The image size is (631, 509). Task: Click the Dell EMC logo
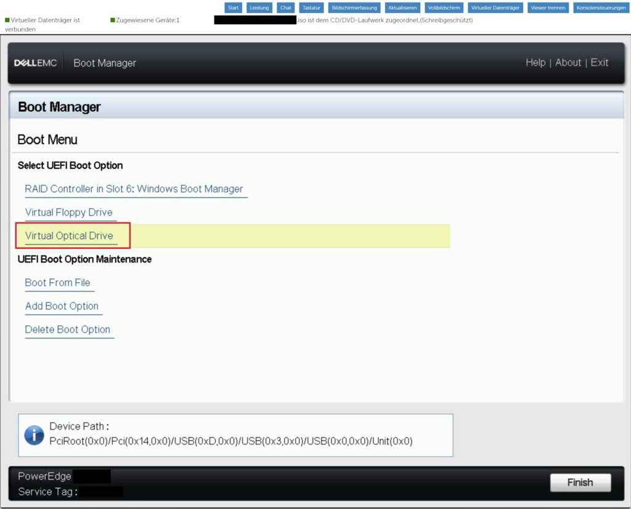[x=36, y=62]
